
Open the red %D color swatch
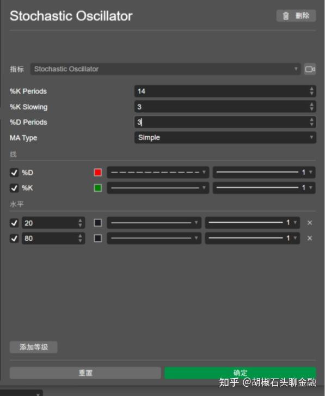click(98, 173)
